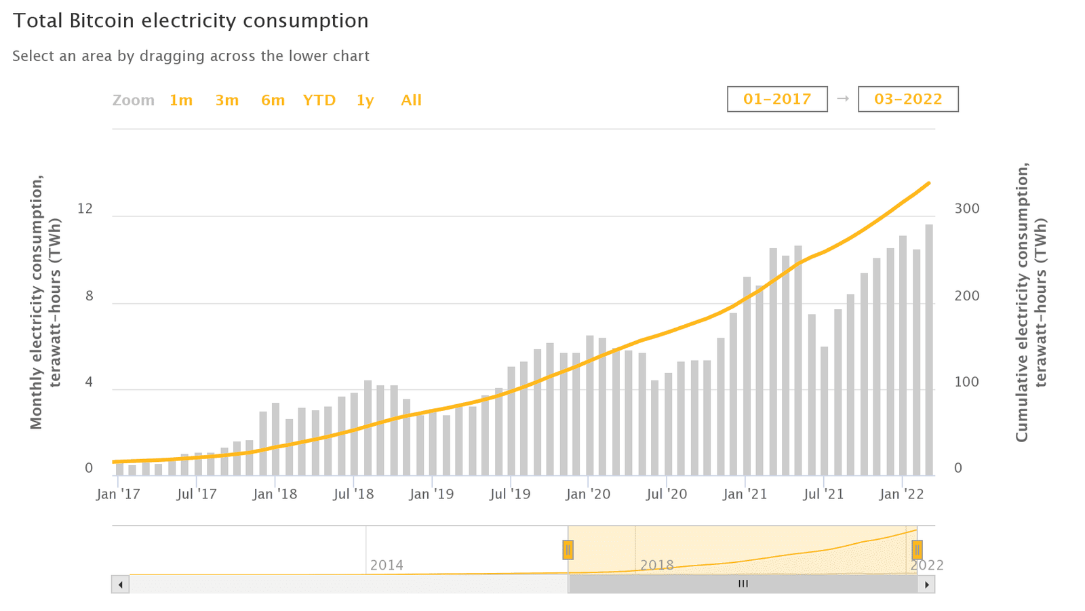The width and height of the screenshot is (1085, 611).
Task: Activate the 1y zoom preset
Action: 365,100
